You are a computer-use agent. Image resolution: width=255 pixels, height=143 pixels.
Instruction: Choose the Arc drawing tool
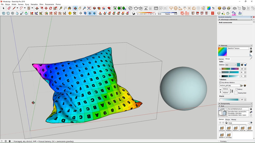point(21,8)
